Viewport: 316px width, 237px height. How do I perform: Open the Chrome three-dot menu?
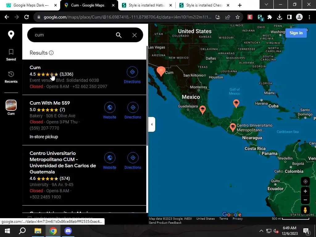click(x=309, y=17)
